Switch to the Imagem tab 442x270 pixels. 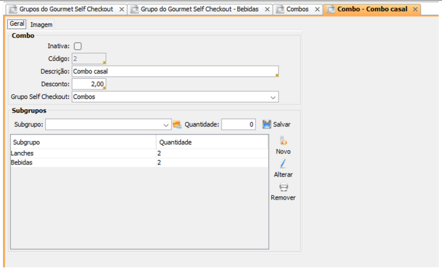click(x=41, y=25)
